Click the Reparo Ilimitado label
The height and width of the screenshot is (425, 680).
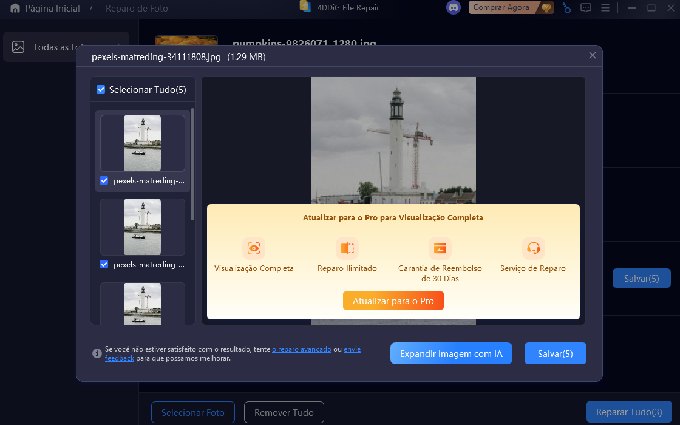click(347, 268)
